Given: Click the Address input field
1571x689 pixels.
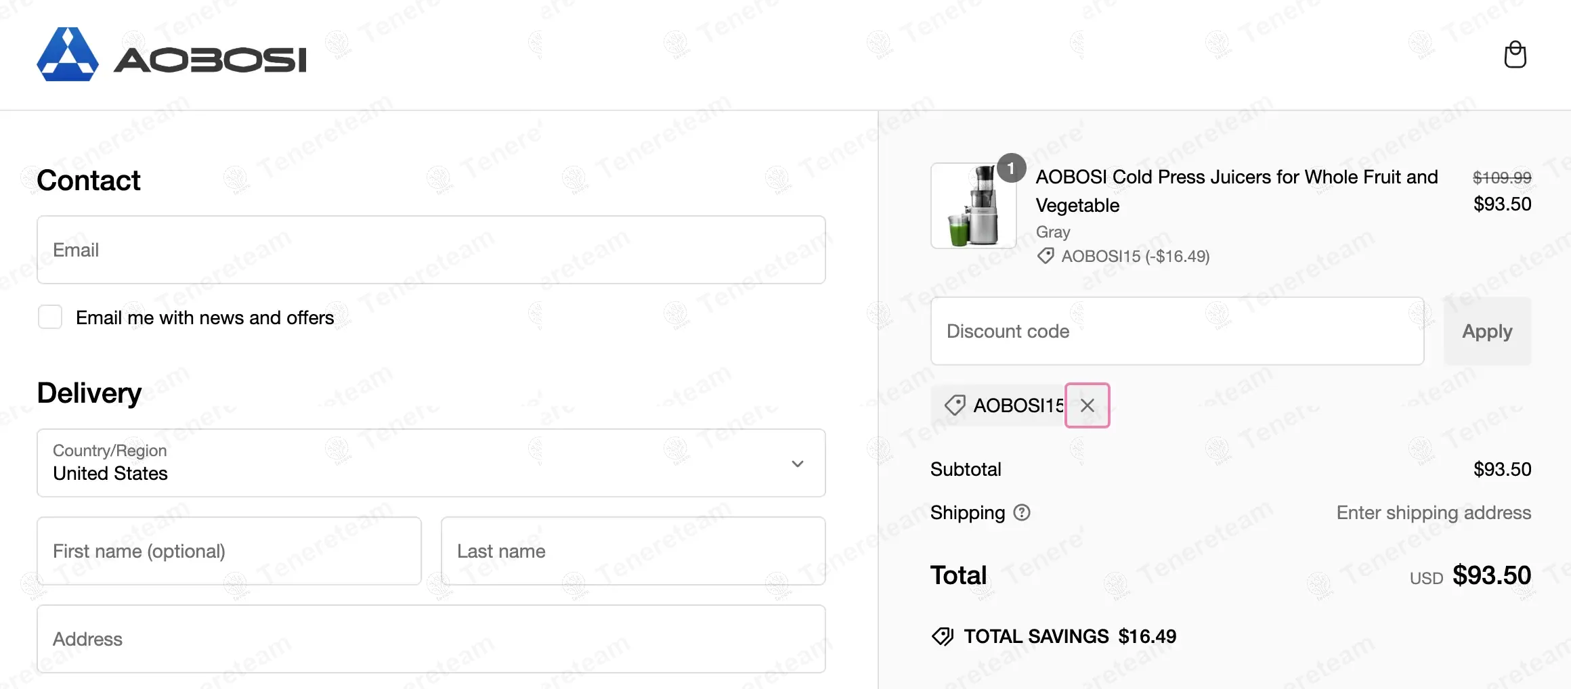Looking at the screenshot, I should click(431, 639).
